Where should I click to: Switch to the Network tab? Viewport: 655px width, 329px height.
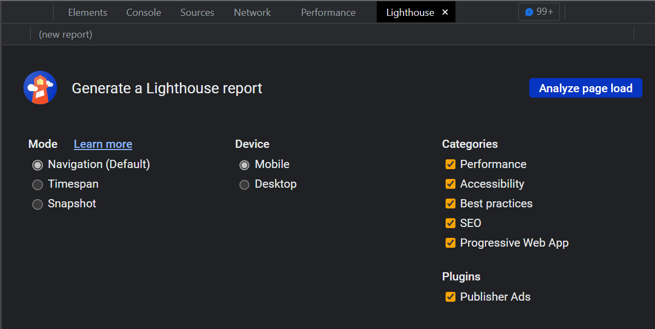(252, 12)
